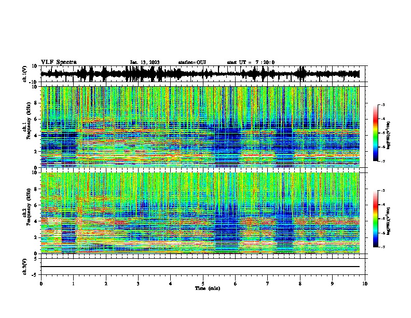Click the ch.1 spectrogram color scale bar

tap(376, 133)
